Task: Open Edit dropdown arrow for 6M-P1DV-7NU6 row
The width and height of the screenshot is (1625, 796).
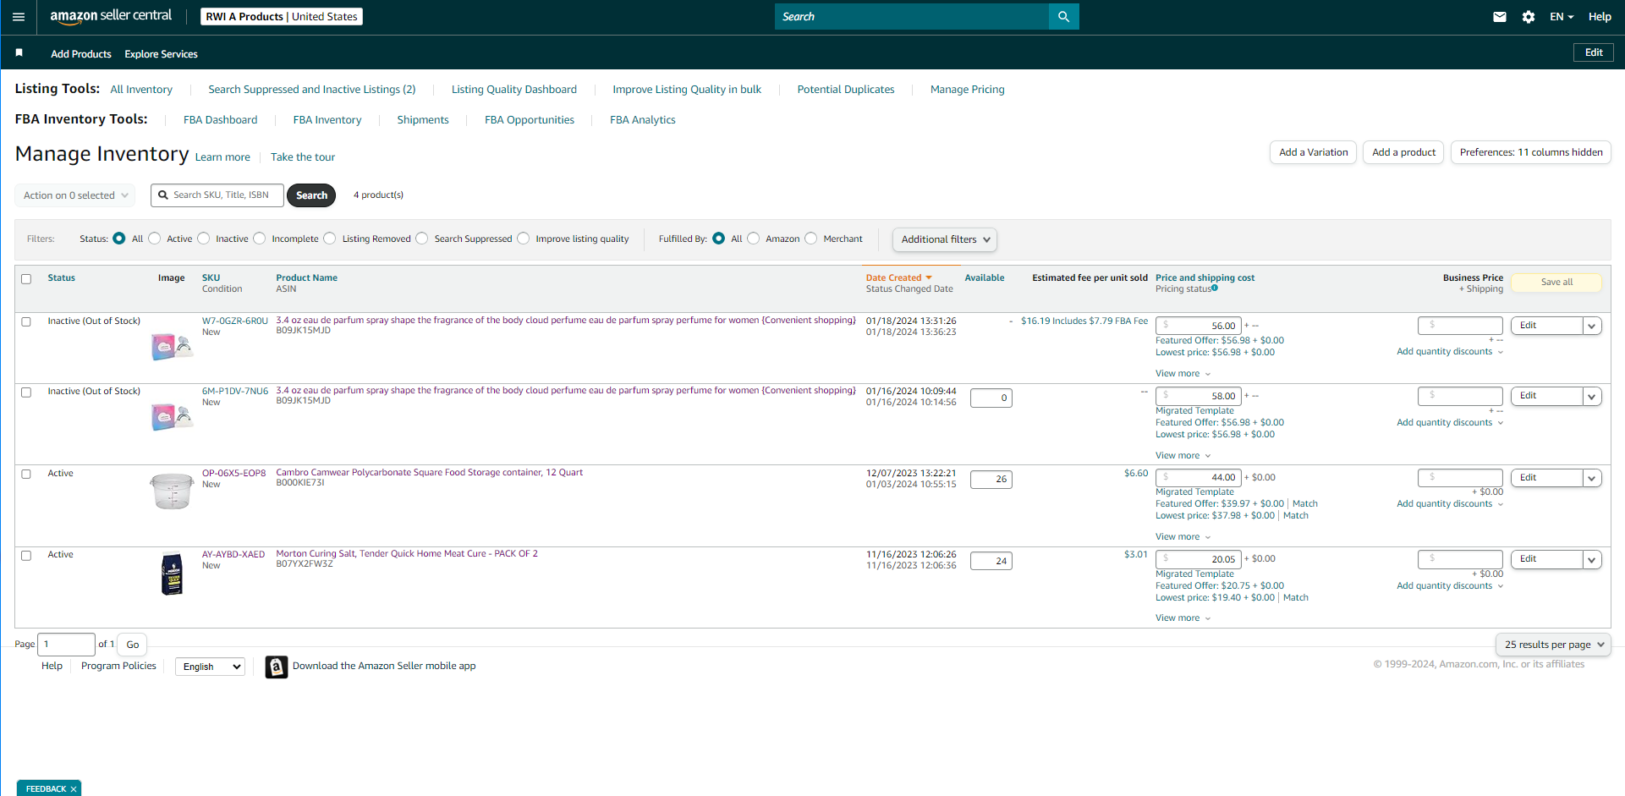Action: coord(1592,396)
